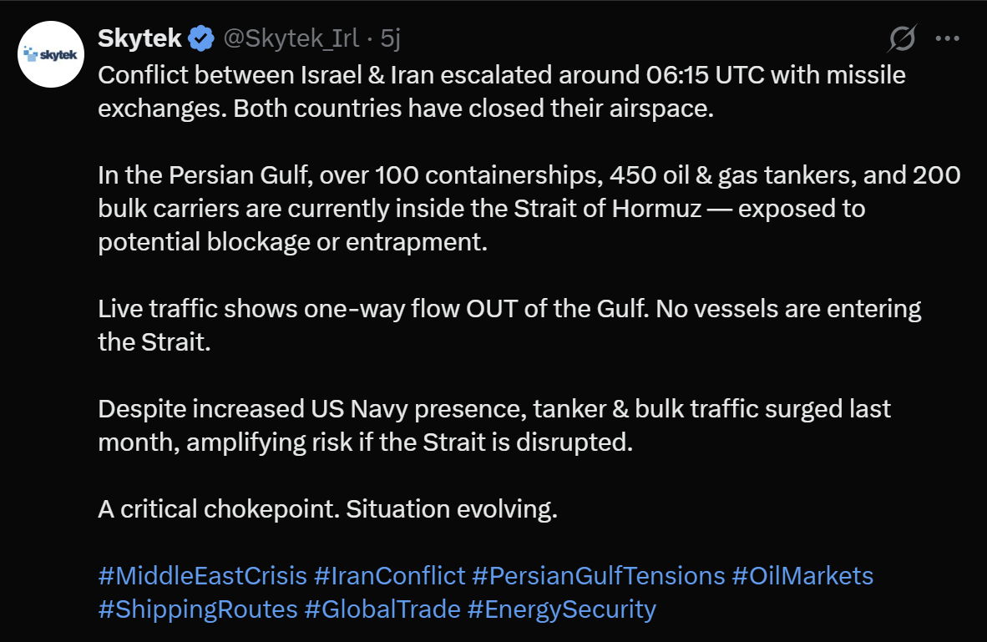The height and width of the screenshot is (642, 987).
Task: Select the #OilMarkets hashtag
Action: tap(802, 576)
